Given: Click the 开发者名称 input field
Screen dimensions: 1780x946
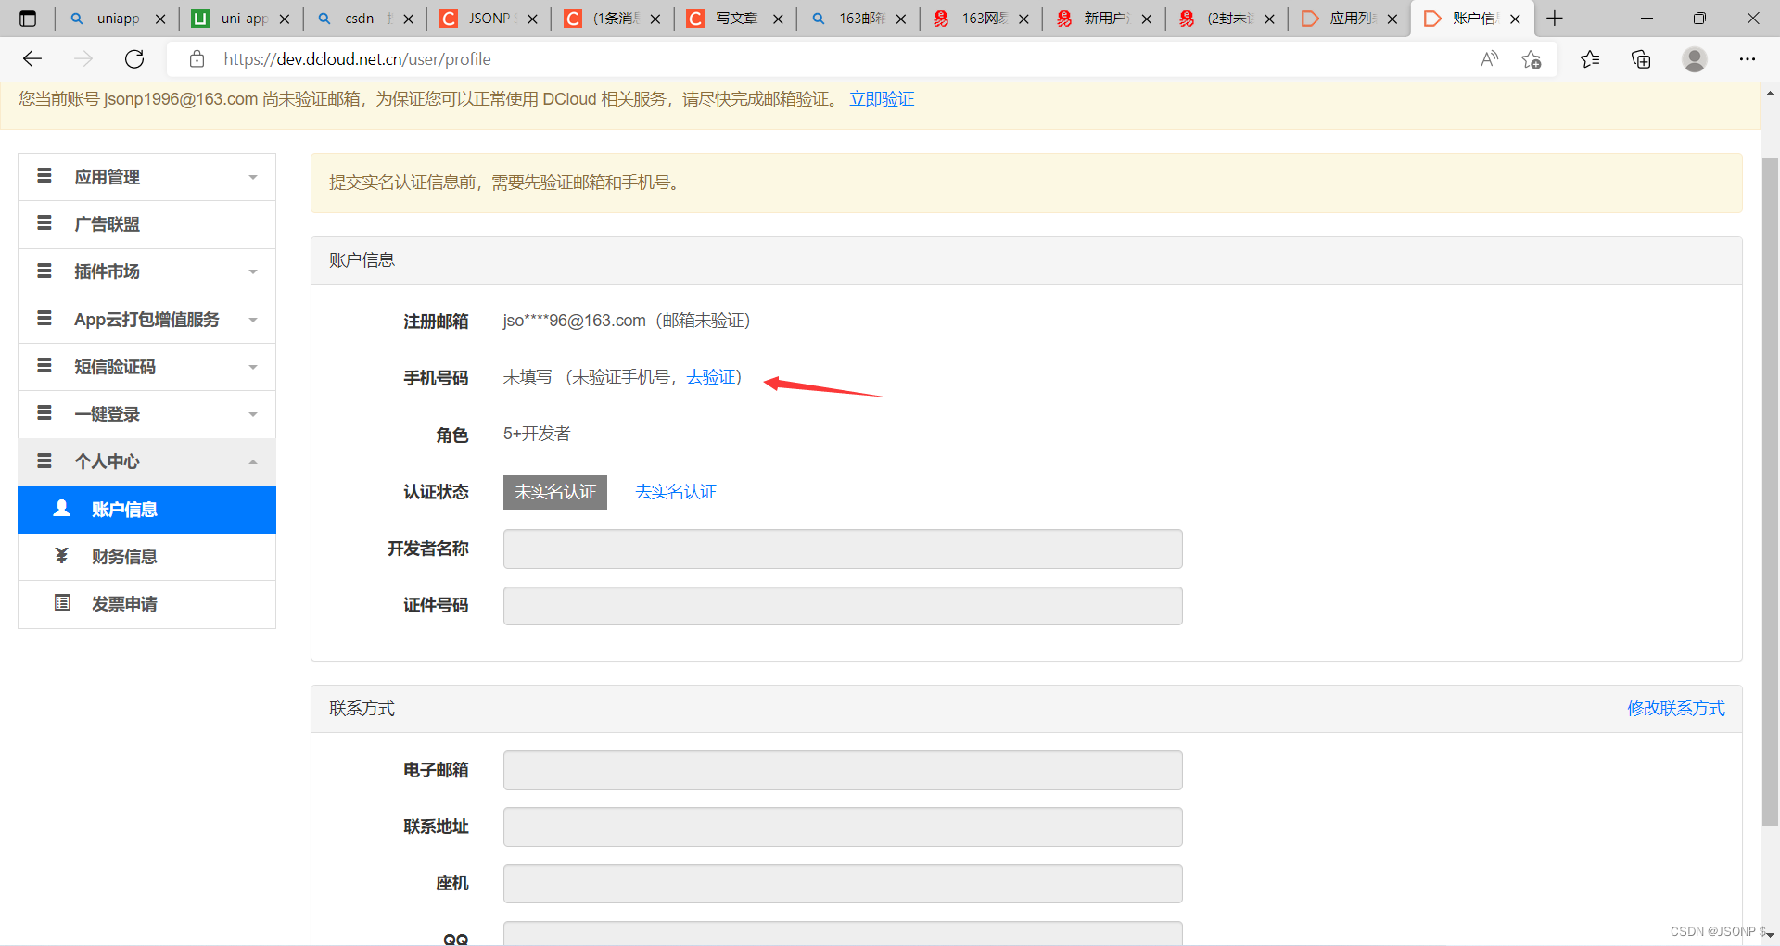Looking at the screenshot, I should 843,549.
